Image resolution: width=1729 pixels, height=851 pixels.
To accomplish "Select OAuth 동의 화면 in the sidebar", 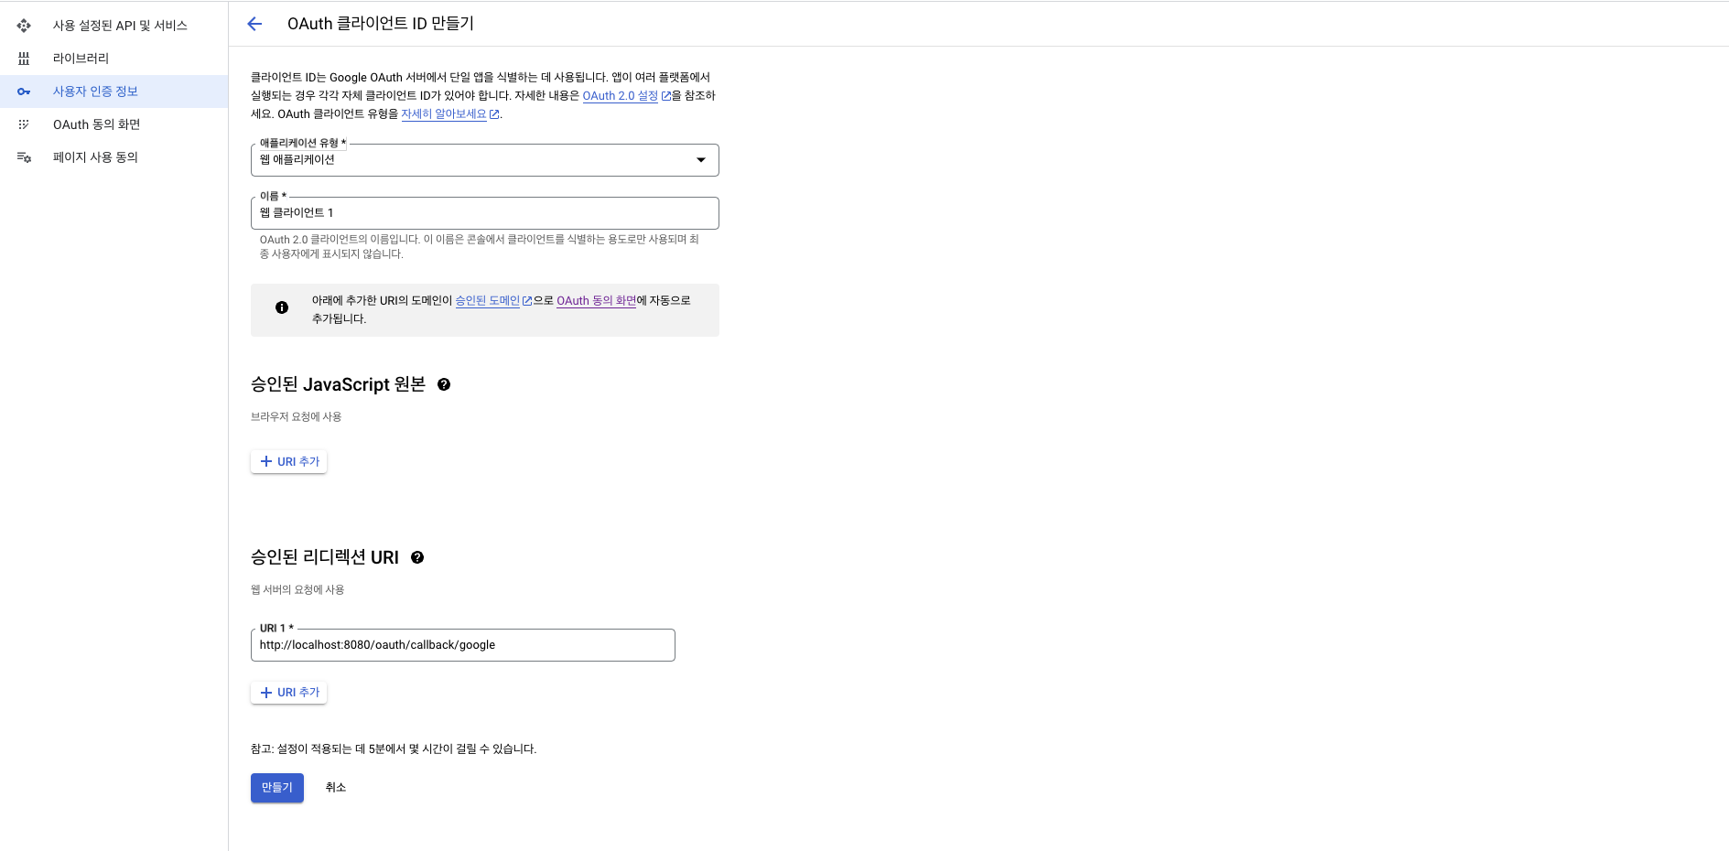I will tap(96, 124).
